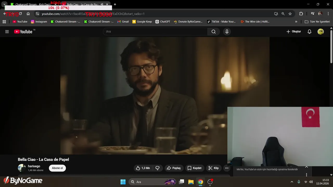Select the Bella Ciao La Casa tab

point(82,4)
